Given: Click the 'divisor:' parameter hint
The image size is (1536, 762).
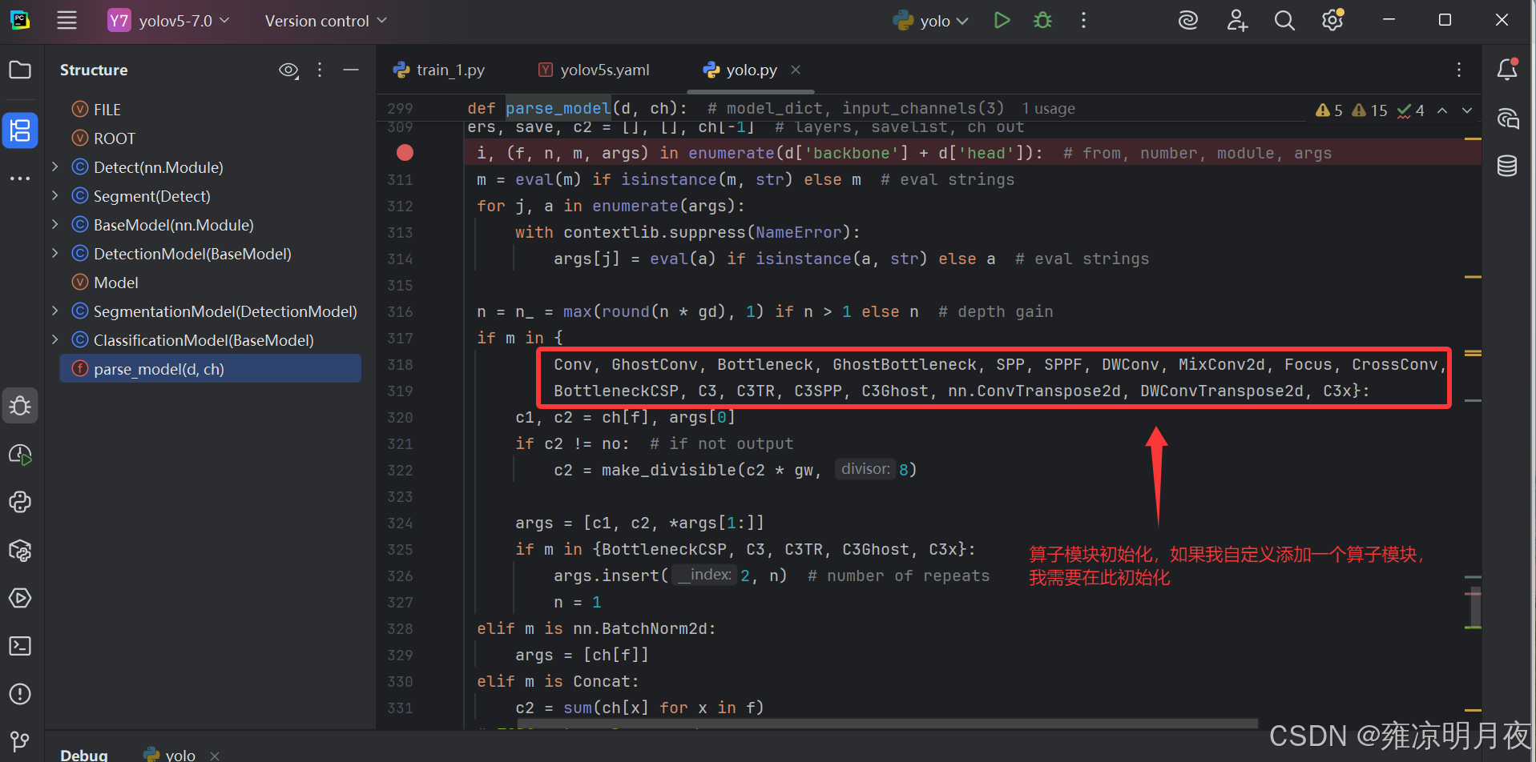Looking at the screenshot, I should [x=865, y=469].
